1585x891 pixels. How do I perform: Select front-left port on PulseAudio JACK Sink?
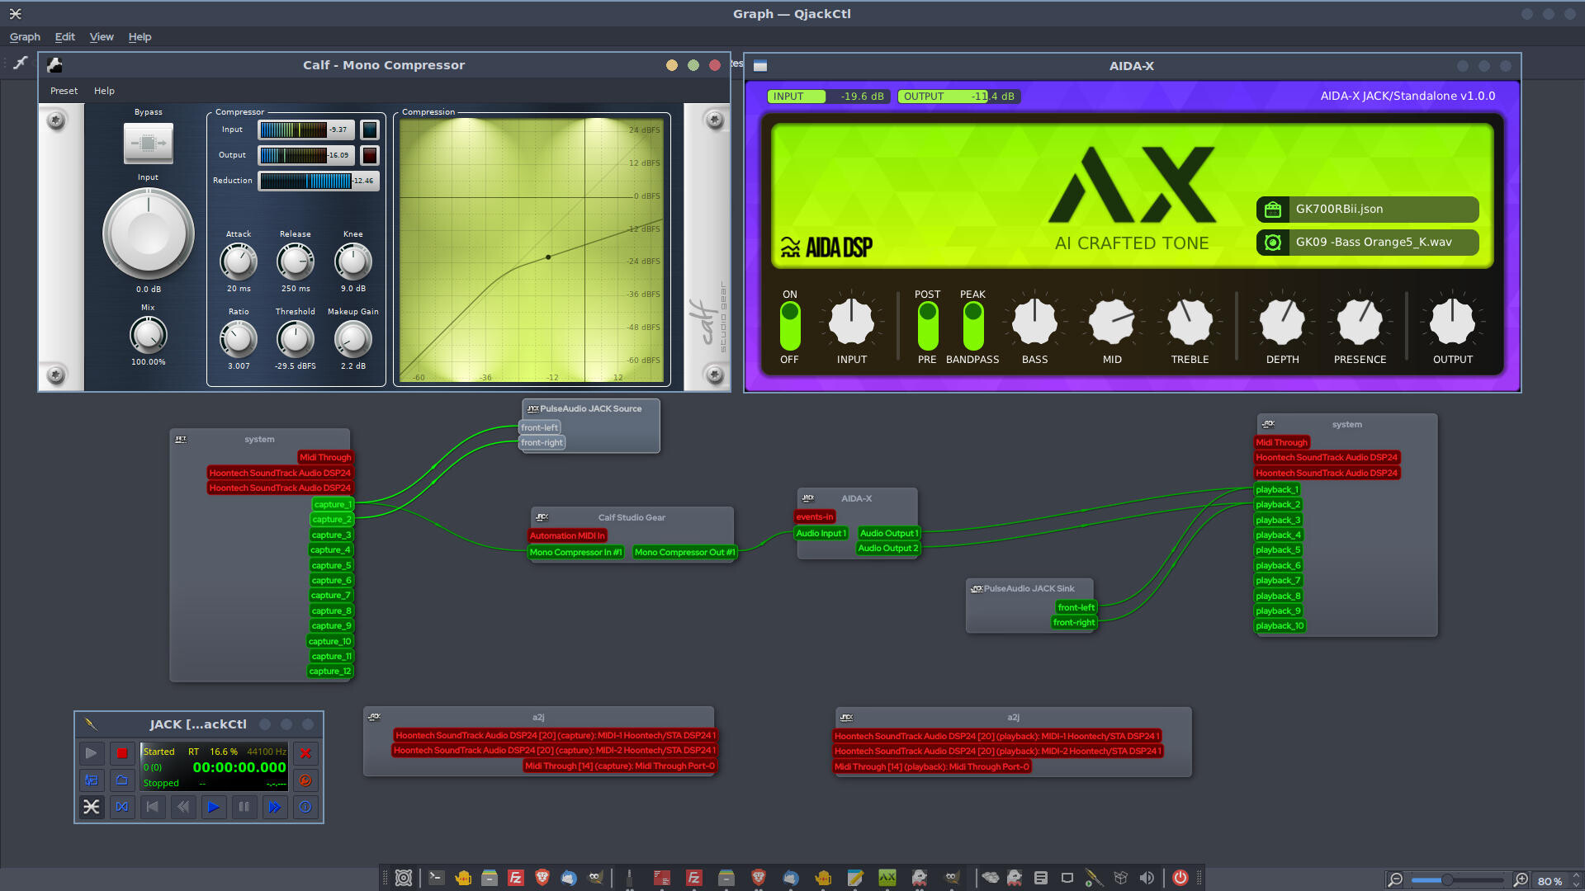1076,607
